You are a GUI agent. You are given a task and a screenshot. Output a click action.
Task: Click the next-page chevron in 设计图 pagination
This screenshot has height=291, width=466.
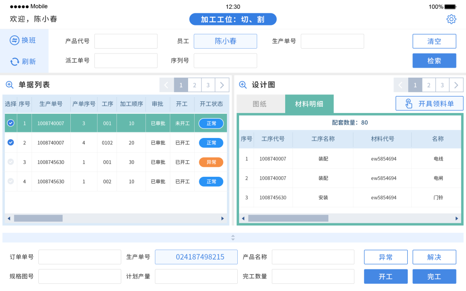coord(456,84)
